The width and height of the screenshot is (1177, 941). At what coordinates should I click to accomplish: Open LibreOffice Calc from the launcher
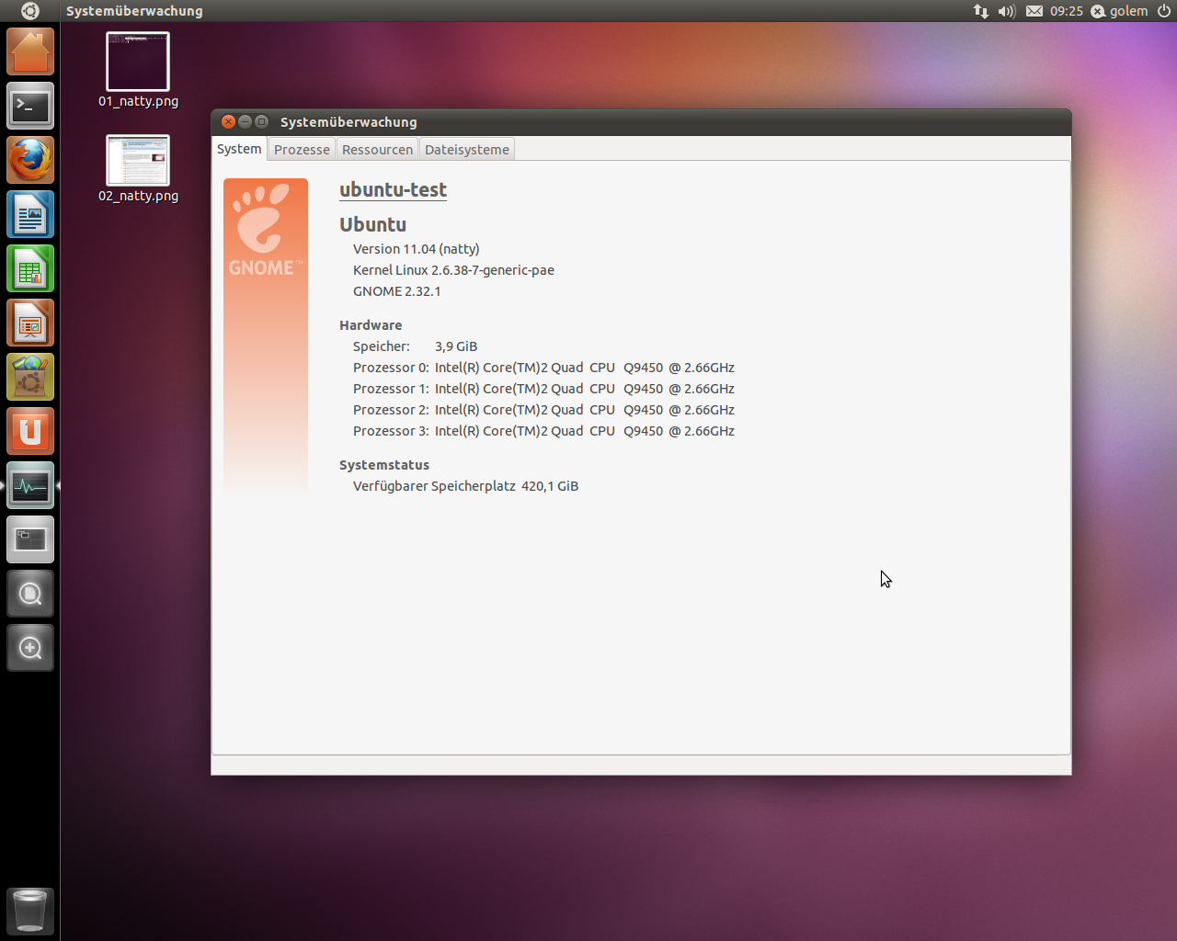[x=29, y=268]
